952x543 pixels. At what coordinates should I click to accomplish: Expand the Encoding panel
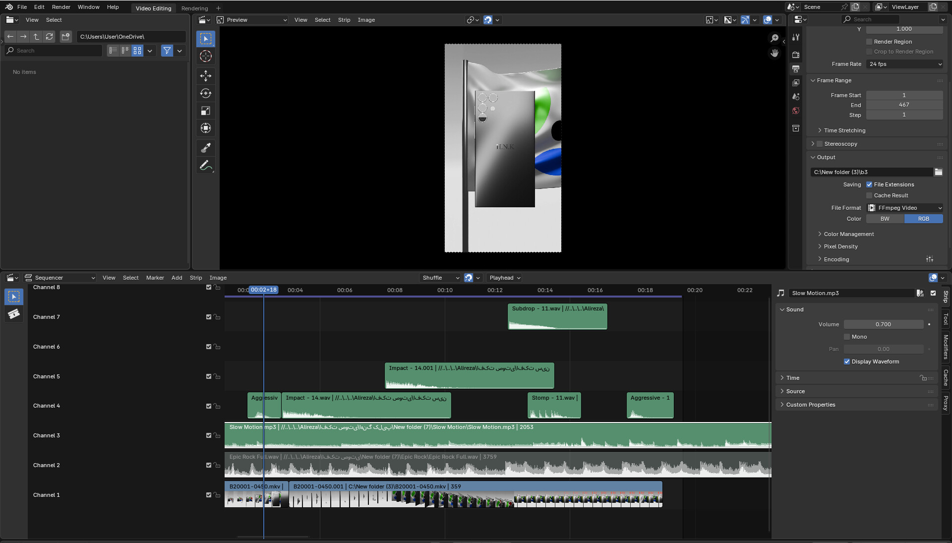pos(836,259)
